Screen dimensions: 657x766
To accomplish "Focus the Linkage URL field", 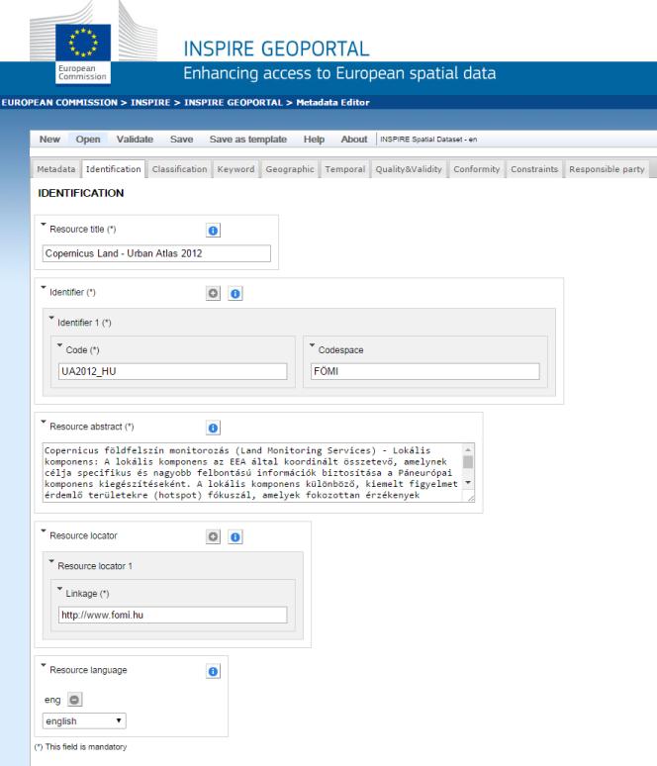I will click(x=172, y=615).
